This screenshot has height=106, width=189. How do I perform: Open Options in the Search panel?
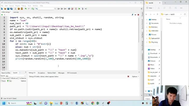[x=23, y=81]
